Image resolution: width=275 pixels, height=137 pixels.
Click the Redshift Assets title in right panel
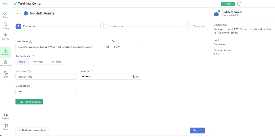coord(232,12)
